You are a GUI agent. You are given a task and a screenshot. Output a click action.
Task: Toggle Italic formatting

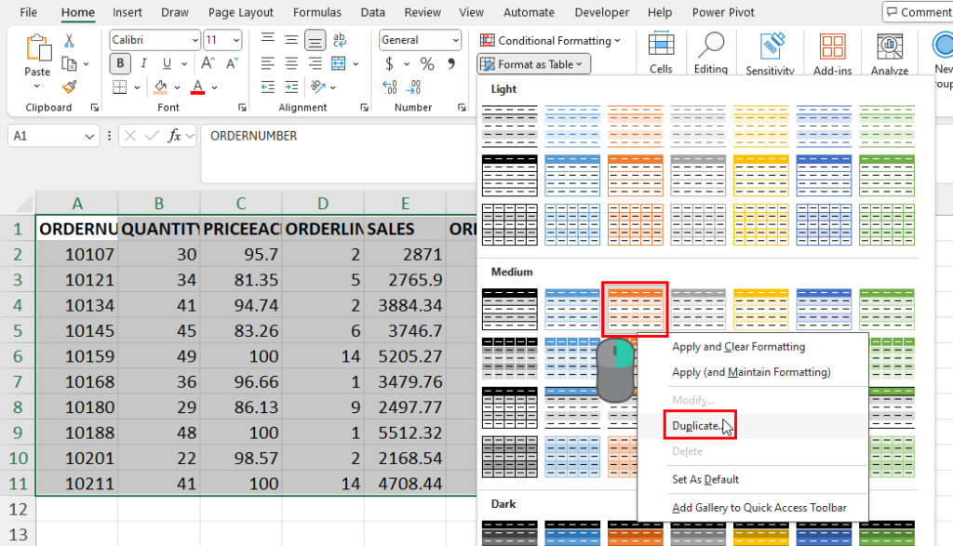coord(143,63)
